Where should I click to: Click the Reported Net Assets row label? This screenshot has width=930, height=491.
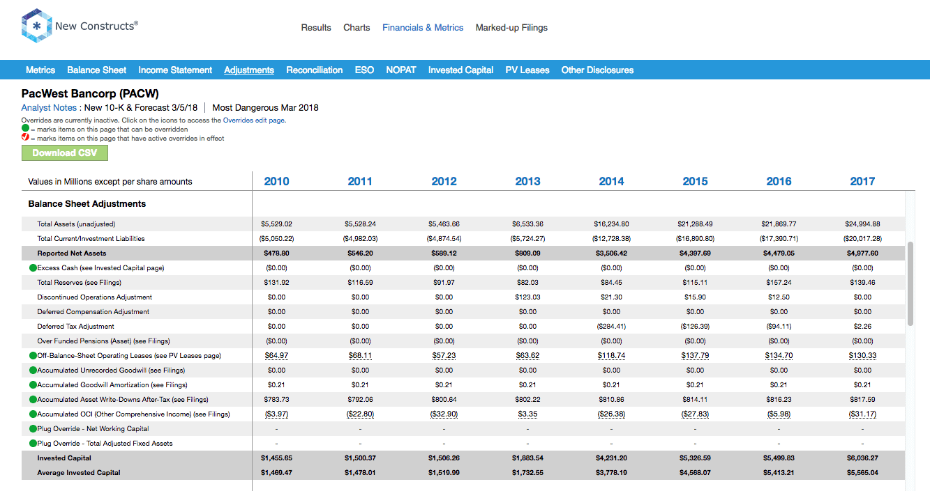(x=72, y=254)
